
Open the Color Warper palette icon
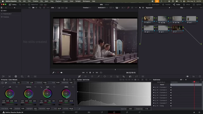click(x=92, y=77)
